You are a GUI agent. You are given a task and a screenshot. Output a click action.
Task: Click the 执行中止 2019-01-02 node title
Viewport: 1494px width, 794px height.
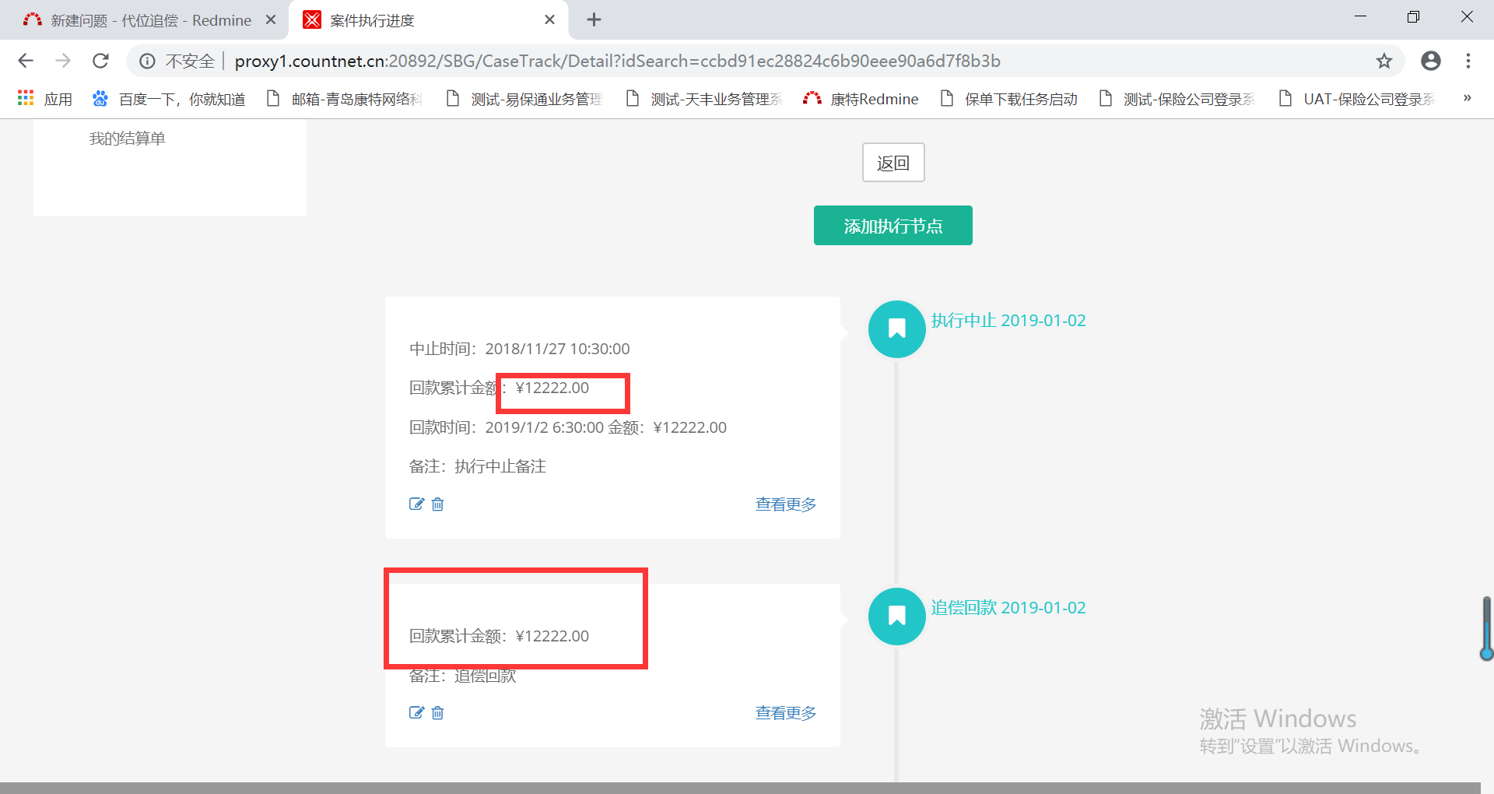[1008, 321]
